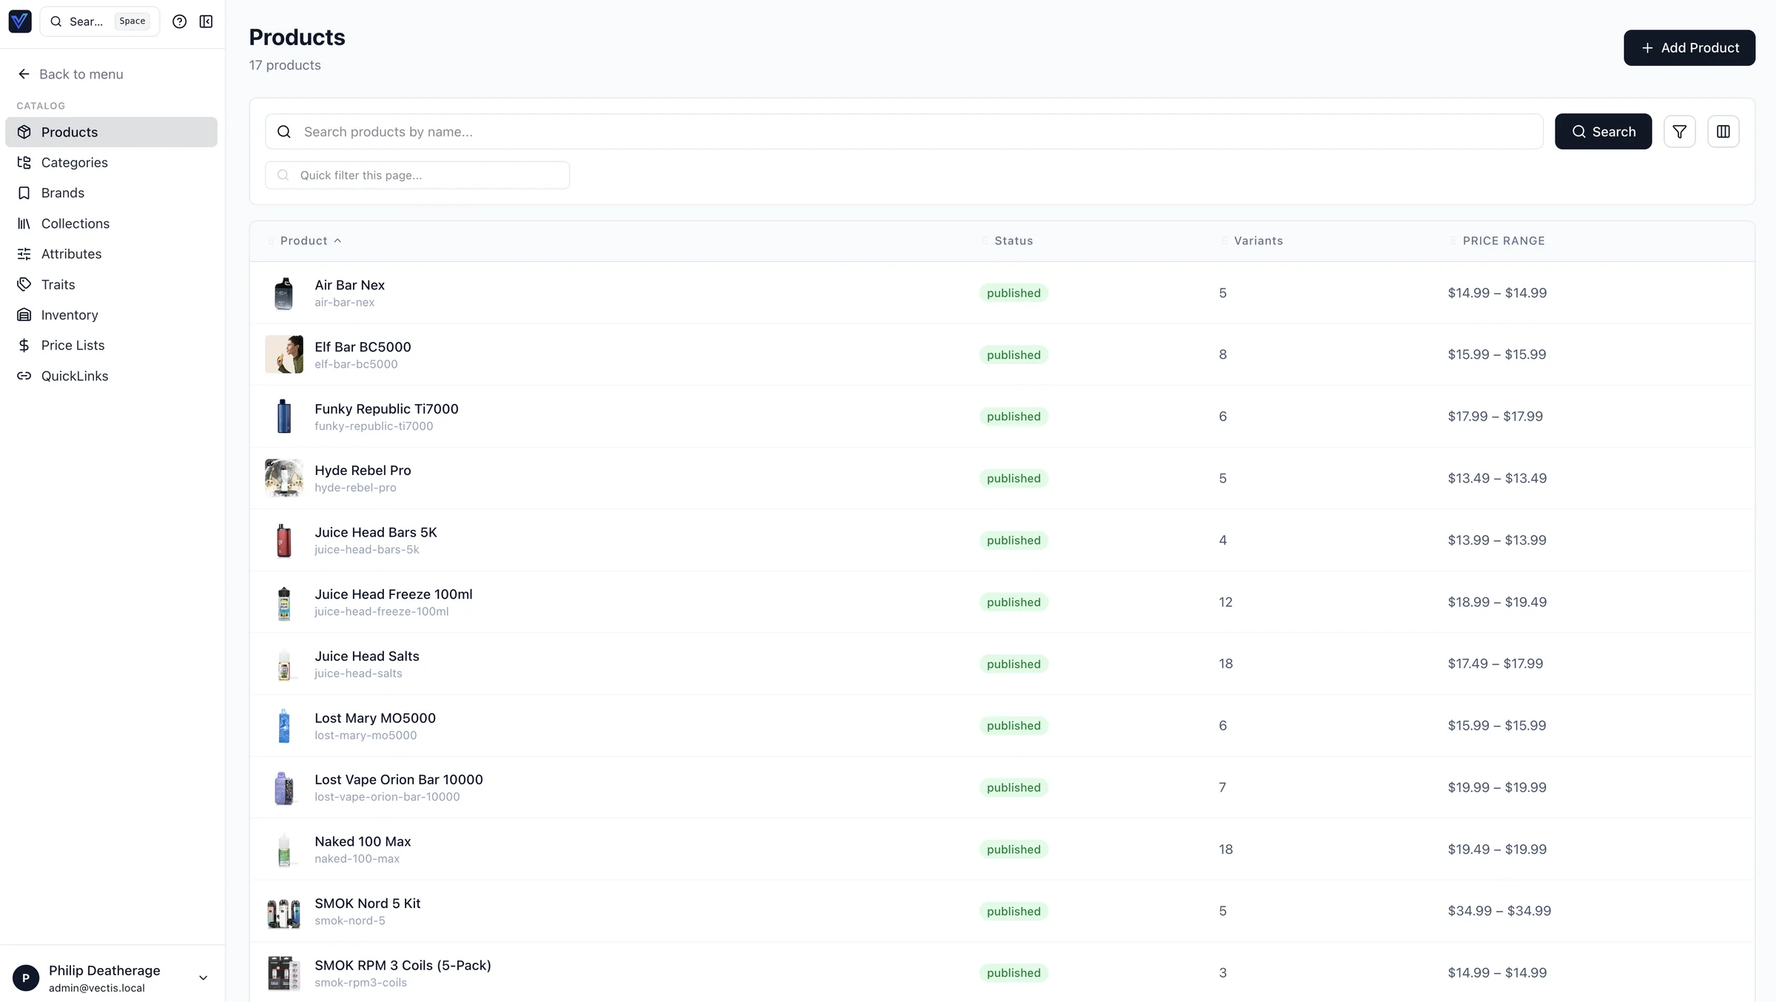Open Price Lists in sidebar
Viewport: 1776px width, 1002px height.
coord(73,346)
